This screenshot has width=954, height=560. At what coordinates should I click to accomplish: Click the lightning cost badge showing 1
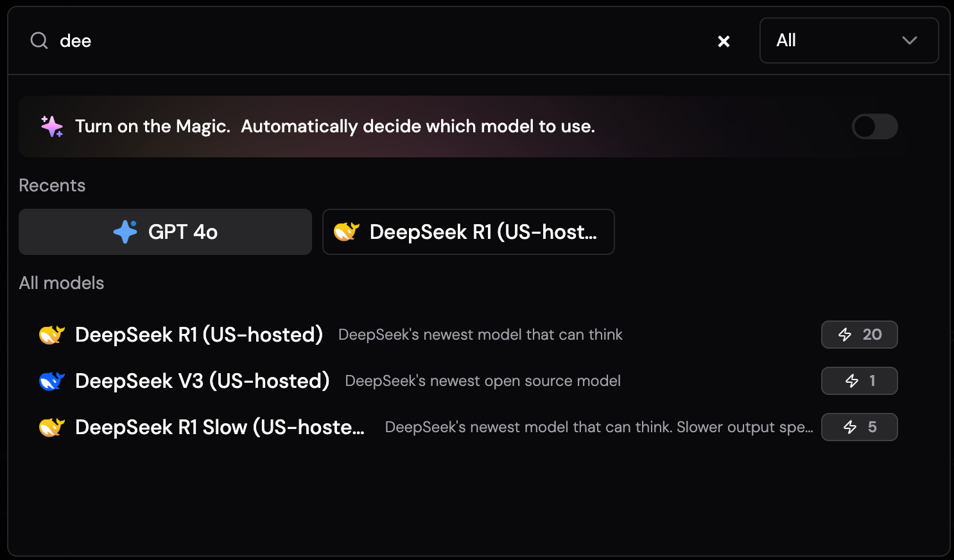click(x=859, y=381)
